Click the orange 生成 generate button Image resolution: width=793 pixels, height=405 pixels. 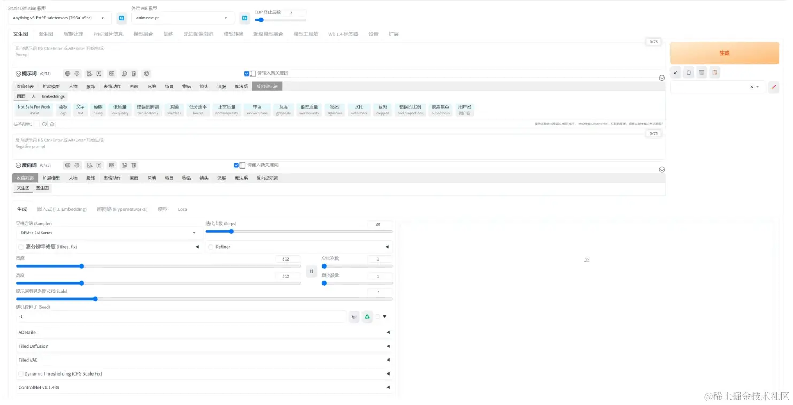click(x=725, y=53)
